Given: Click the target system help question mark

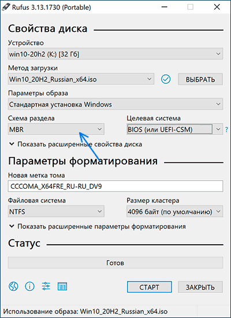Looking at the screenshot, I should 226,129.
